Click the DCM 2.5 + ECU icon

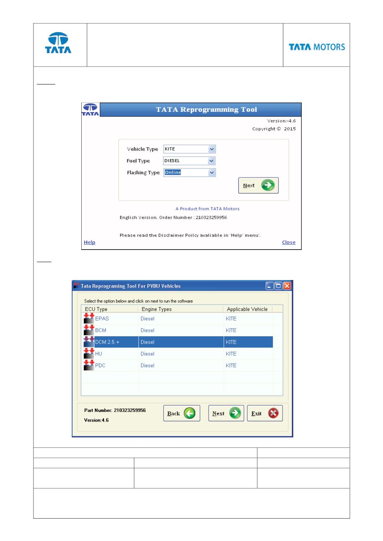point(89,342)
